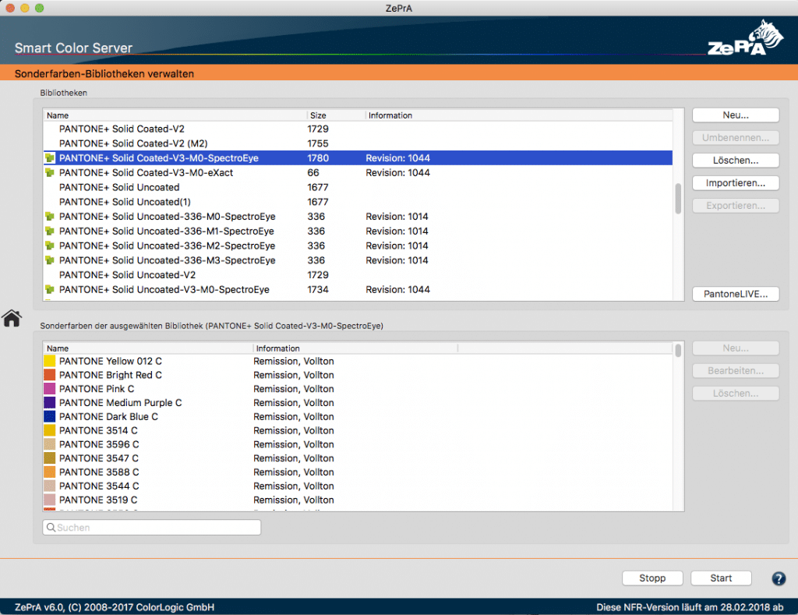Click green icon beside Solid Uncoated-336-M2-SpectroEye
798x615 pixels.
(x=50, y=246)
